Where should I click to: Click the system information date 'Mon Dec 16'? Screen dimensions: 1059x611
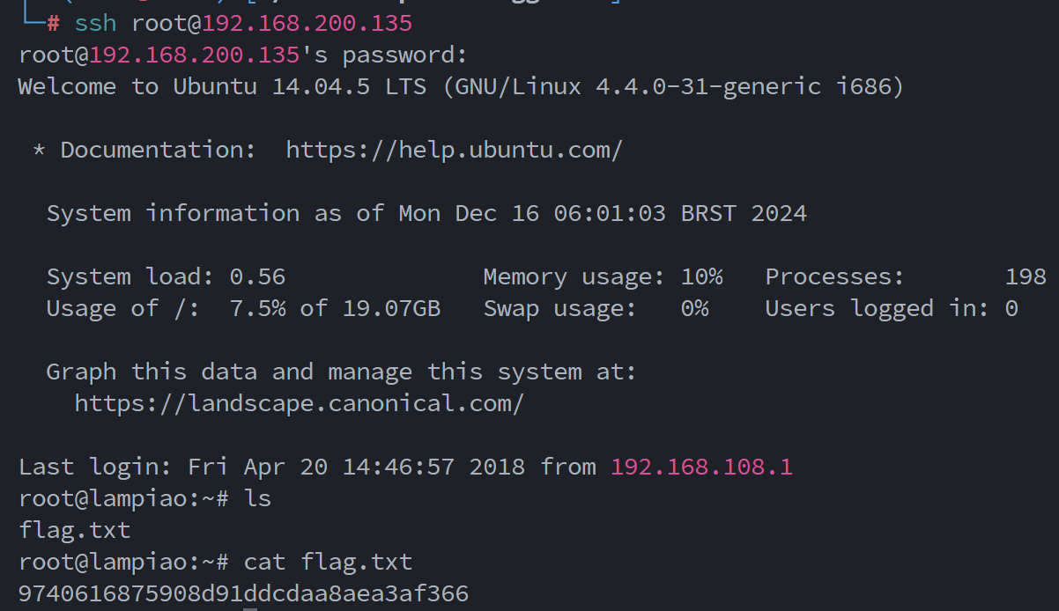469,213
